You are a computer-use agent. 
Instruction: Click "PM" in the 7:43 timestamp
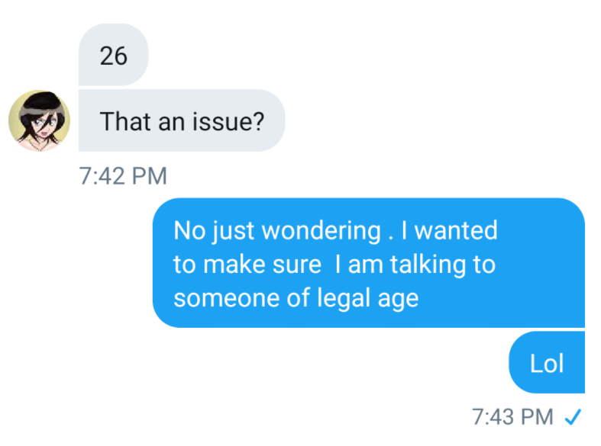coord(538,416)
